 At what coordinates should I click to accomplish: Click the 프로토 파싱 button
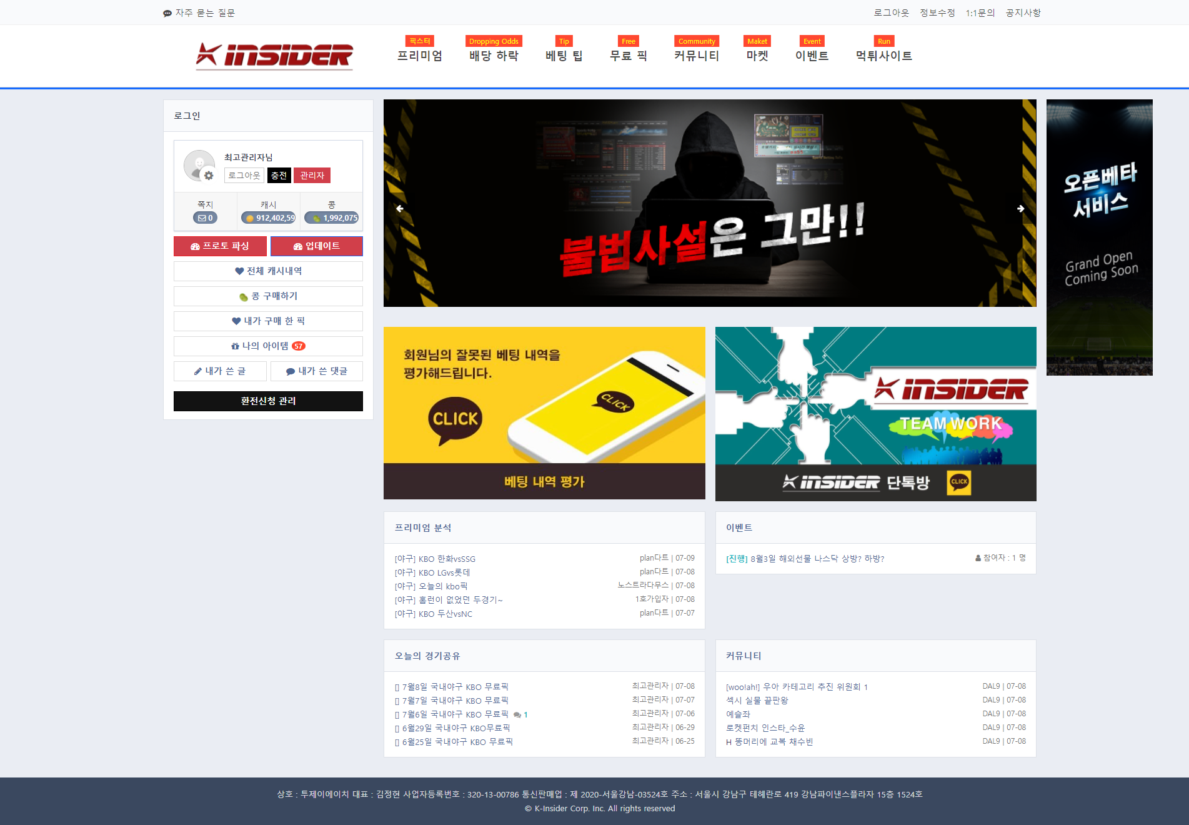pos(220,246)
